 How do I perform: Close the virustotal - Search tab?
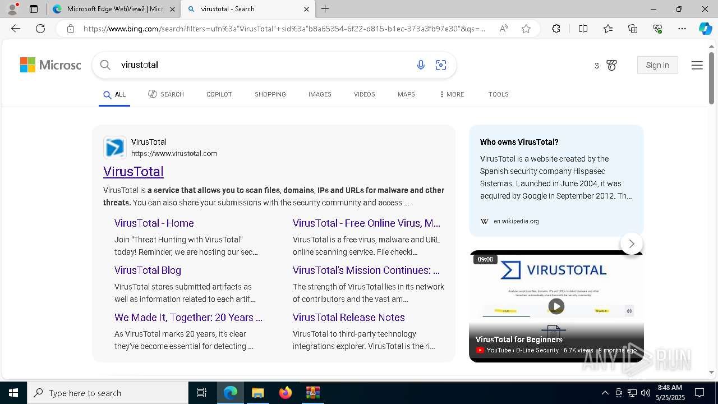tap(306, 9)
